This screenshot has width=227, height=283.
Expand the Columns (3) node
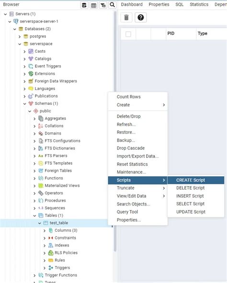[45, 230]
